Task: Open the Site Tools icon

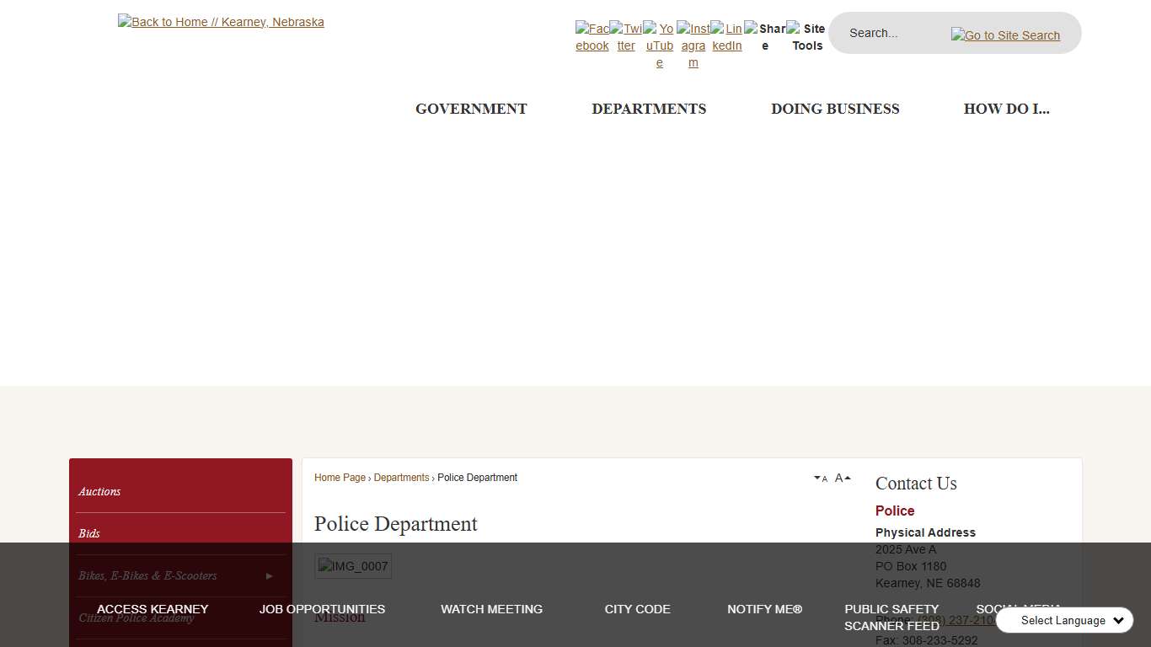Action: [x=806, y=37]
